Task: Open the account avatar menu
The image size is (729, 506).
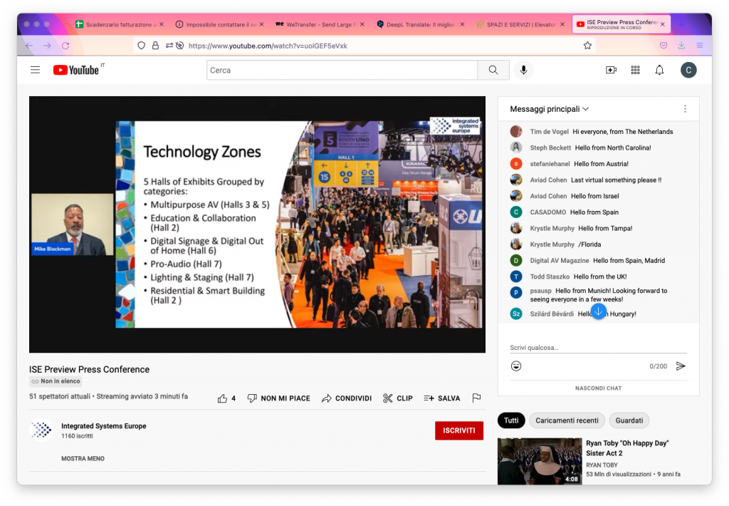Action: (688, 70)
